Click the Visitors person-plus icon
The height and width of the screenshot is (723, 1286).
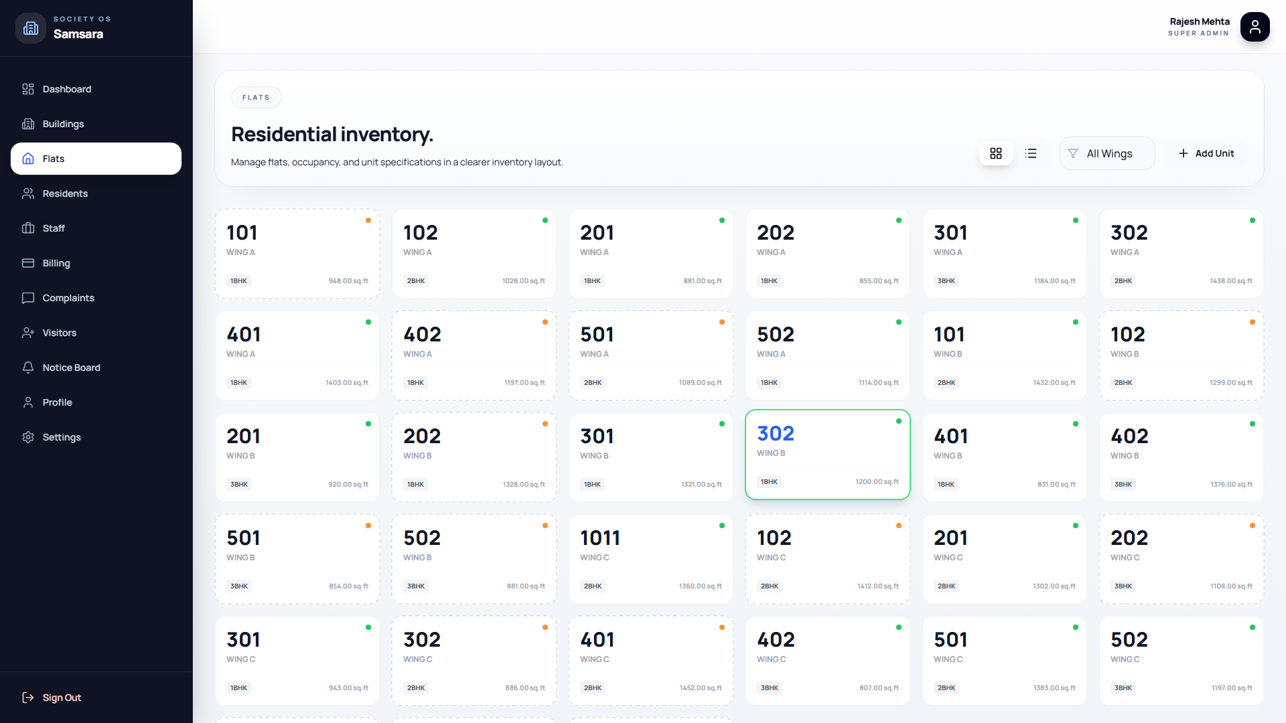[x=28, y=333]
